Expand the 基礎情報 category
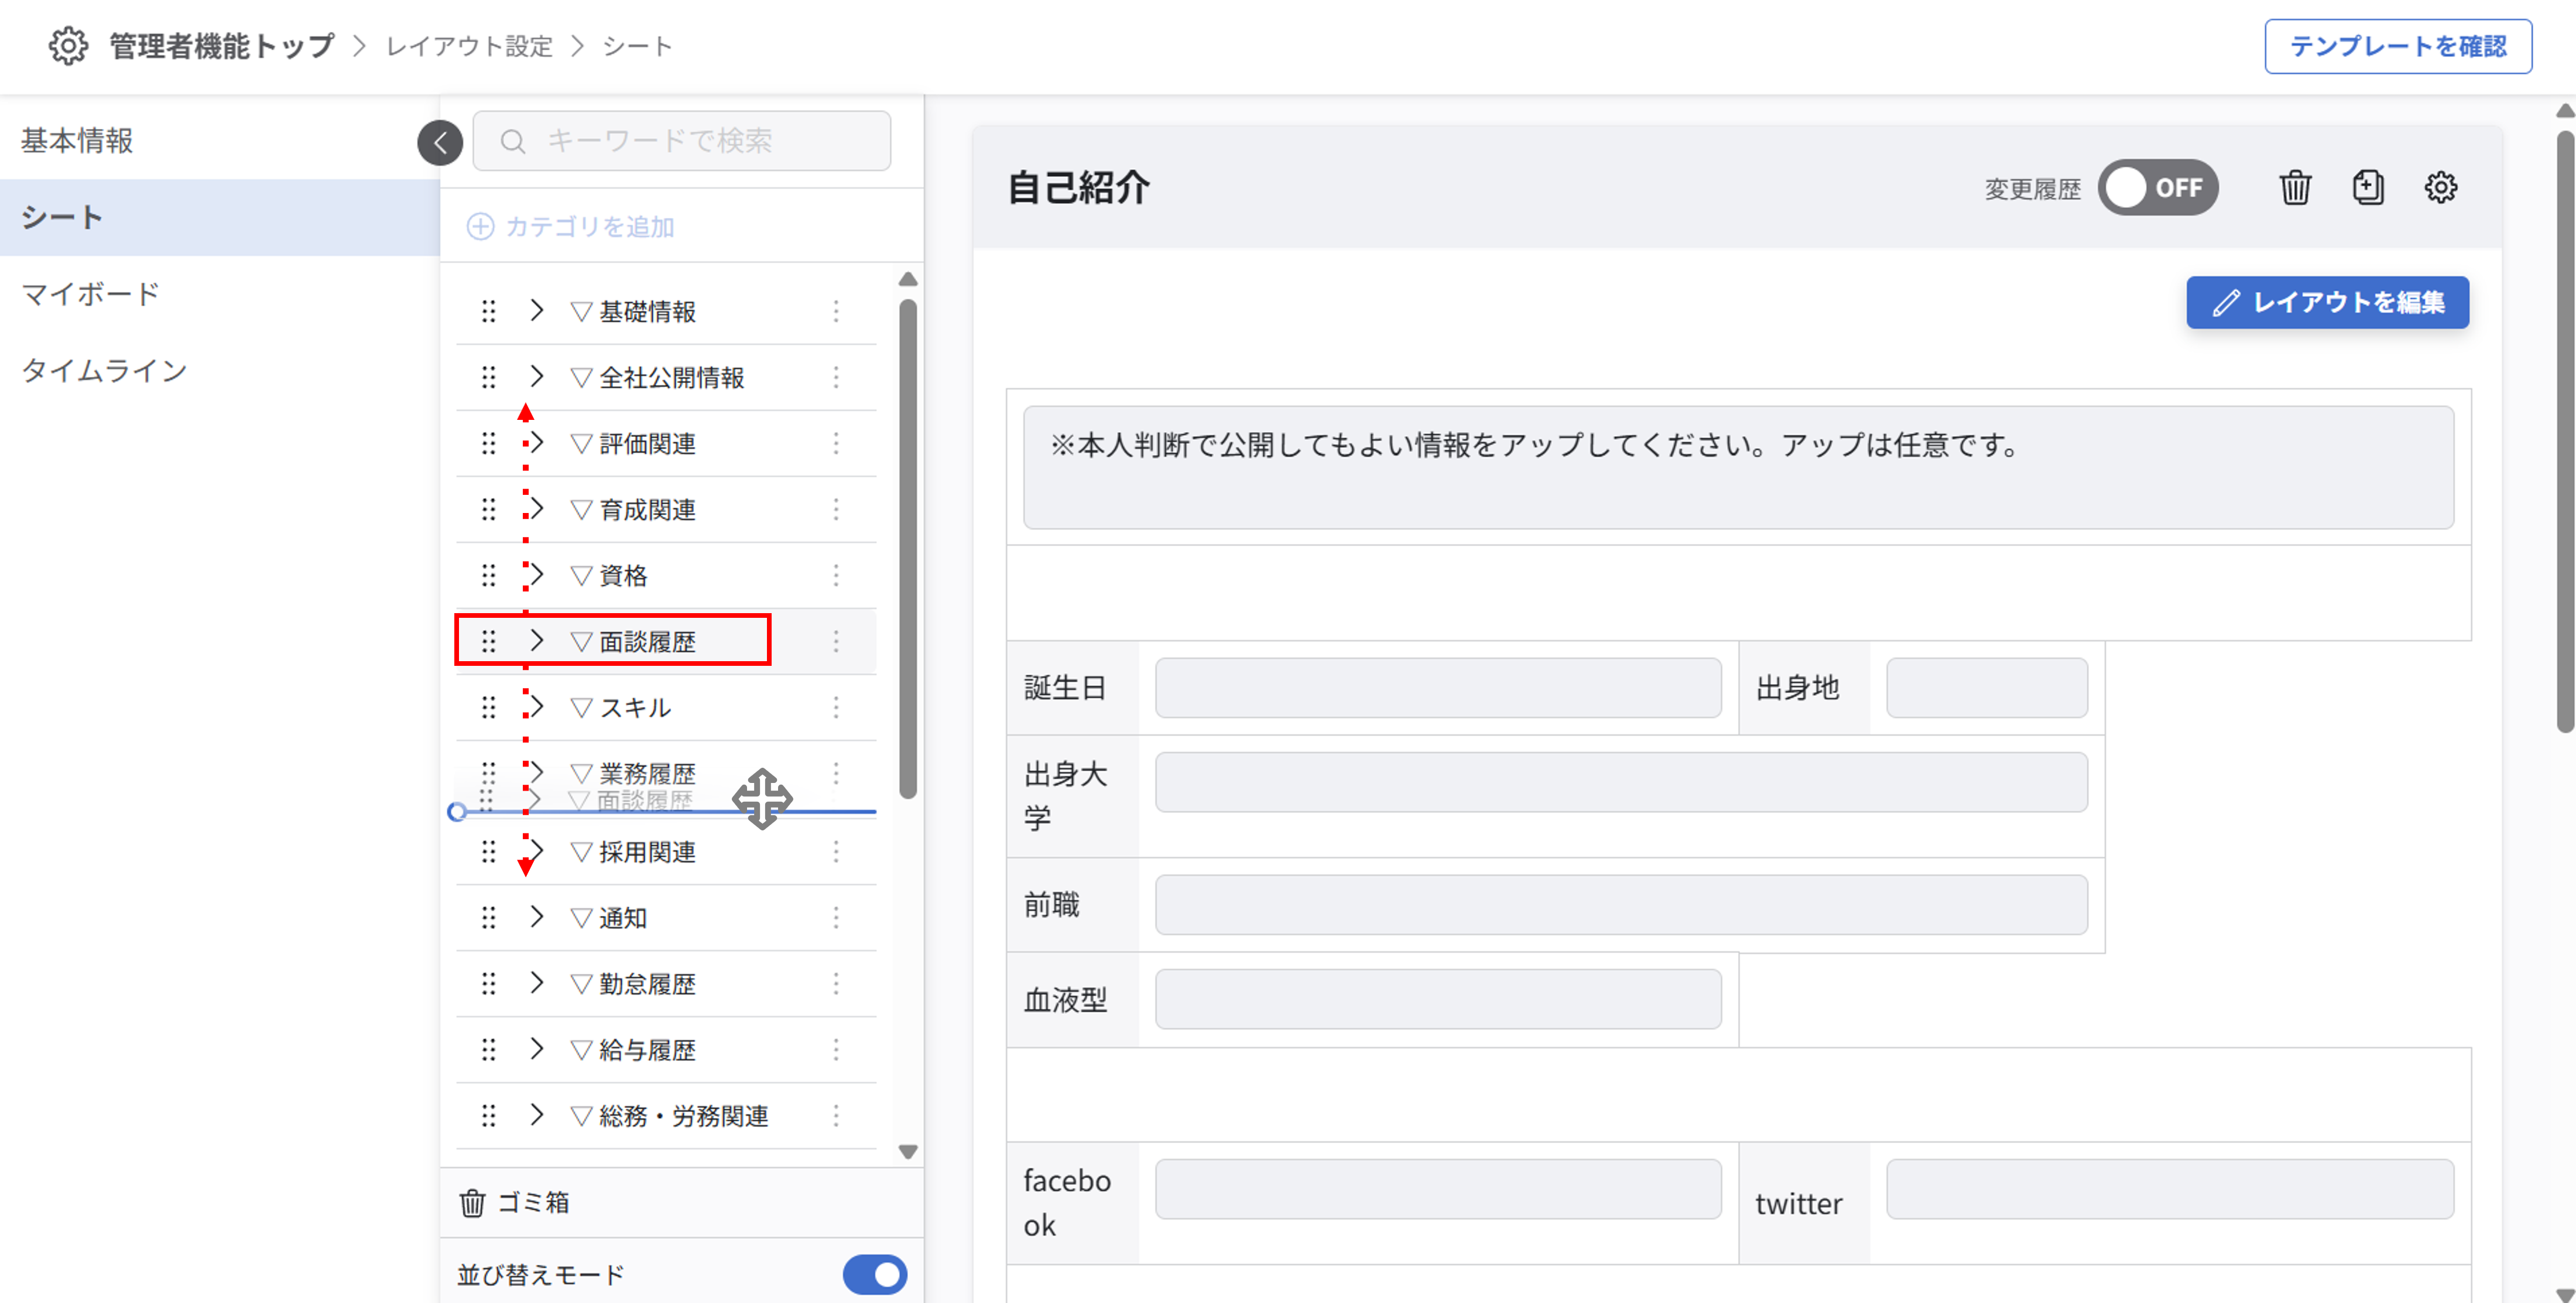Viewport: 2576px width, 1303px height. [x=537, y=311]
